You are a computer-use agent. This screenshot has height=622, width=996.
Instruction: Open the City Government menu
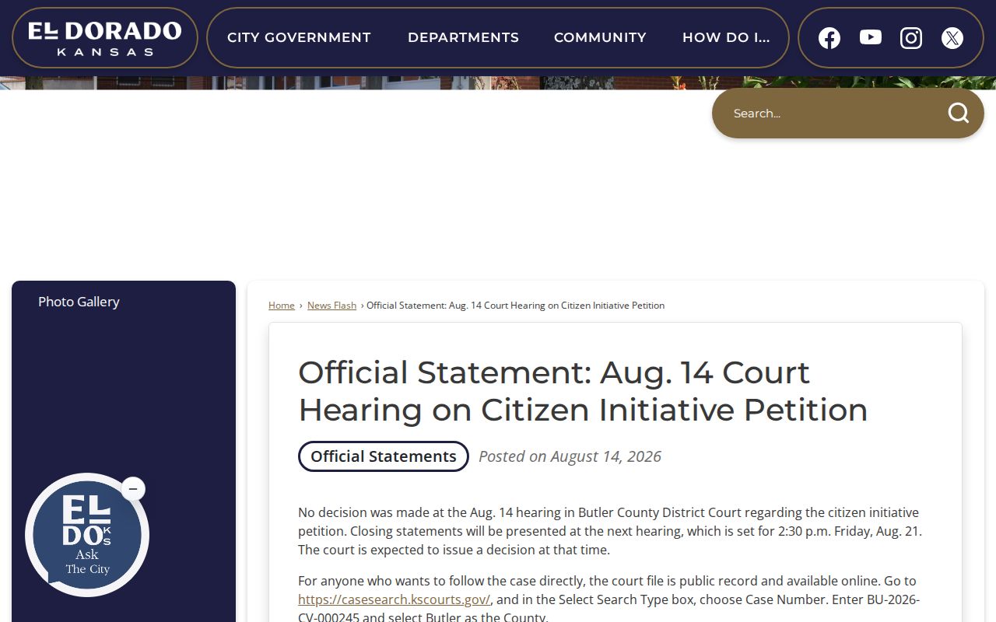299,37
